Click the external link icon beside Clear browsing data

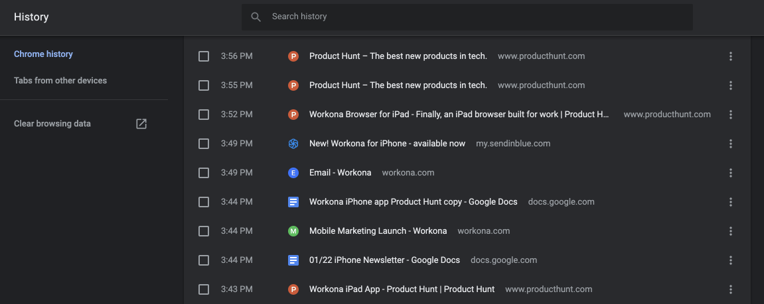141,124
